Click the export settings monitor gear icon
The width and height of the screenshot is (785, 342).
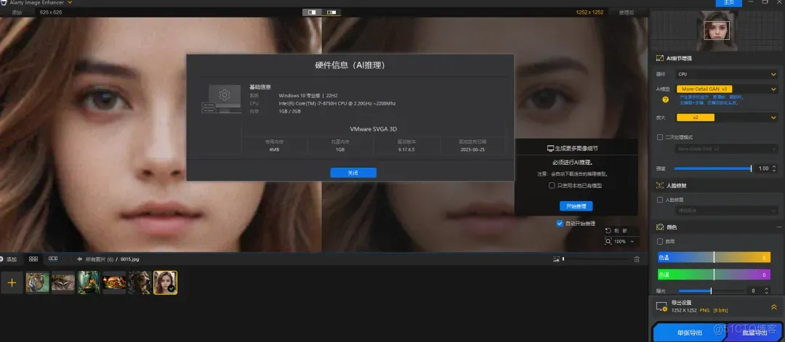(x=661, y=306)
